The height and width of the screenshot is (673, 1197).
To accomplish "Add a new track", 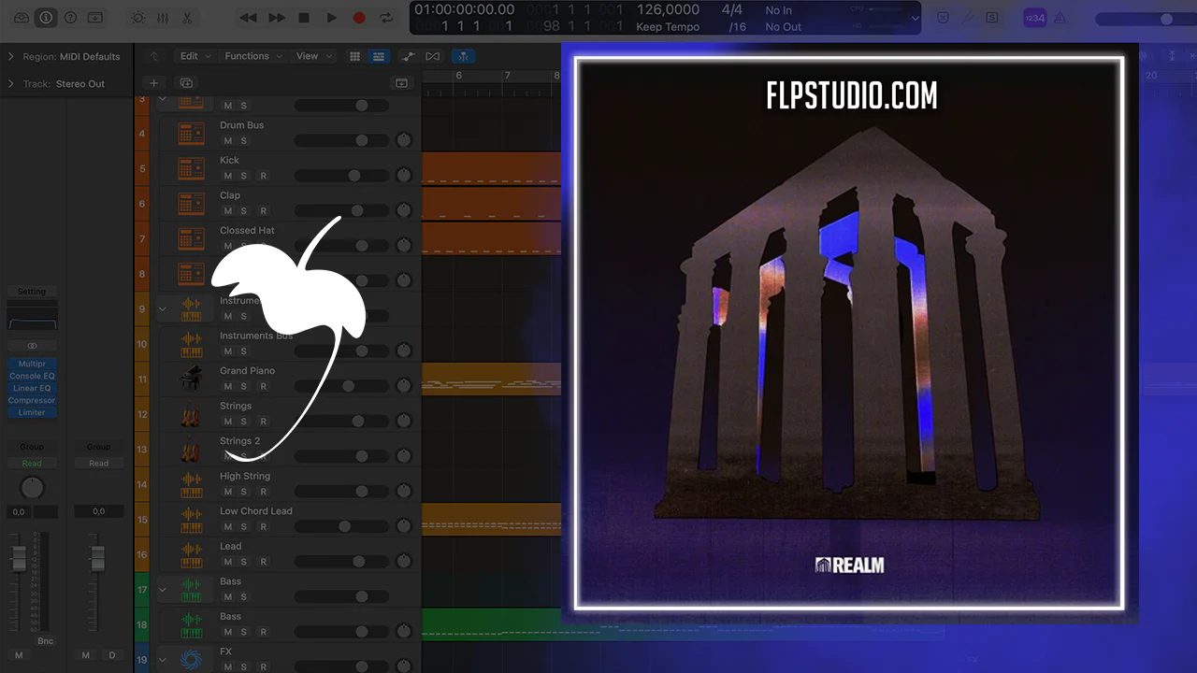I will [154, 83].
